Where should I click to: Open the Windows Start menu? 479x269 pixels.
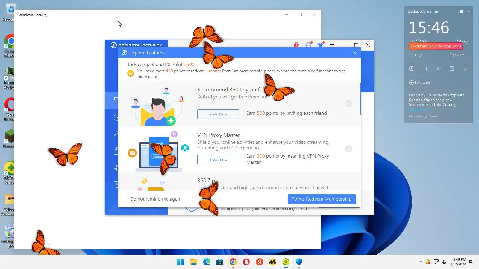tap(181, 262)
